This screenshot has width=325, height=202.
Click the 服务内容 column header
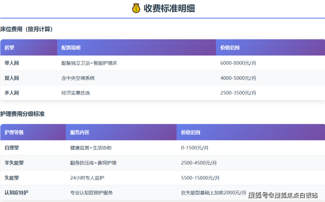[x=79, y=132]
